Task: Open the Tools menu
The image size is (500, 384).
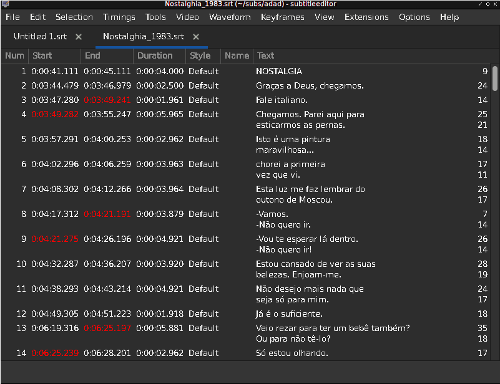Action: coord(155,17)
